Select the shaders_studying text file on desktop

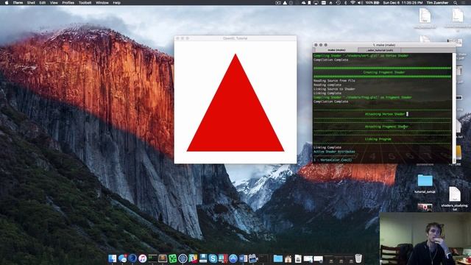coord(455,198)
